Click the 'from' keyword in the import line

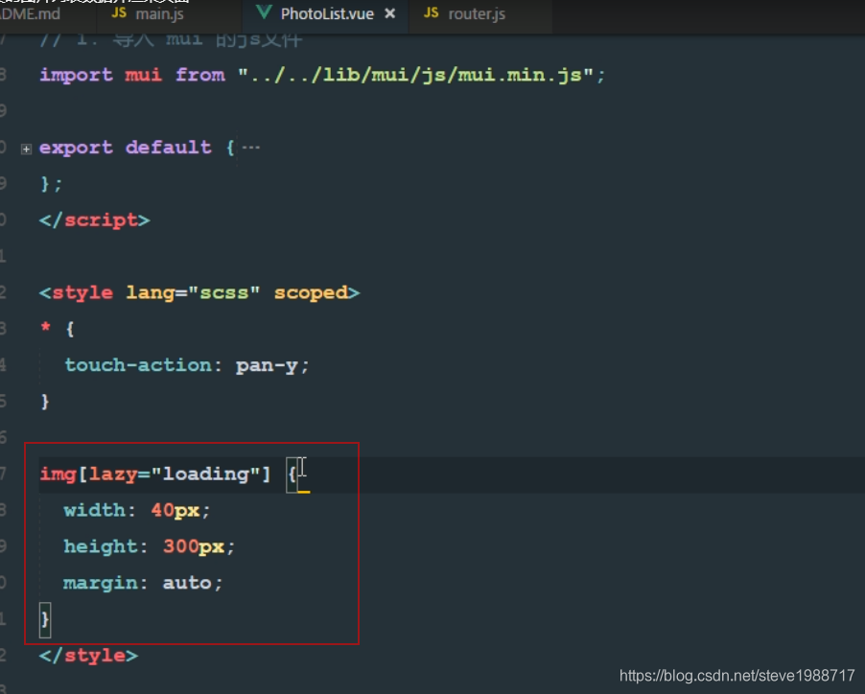[x=200, y=75]
